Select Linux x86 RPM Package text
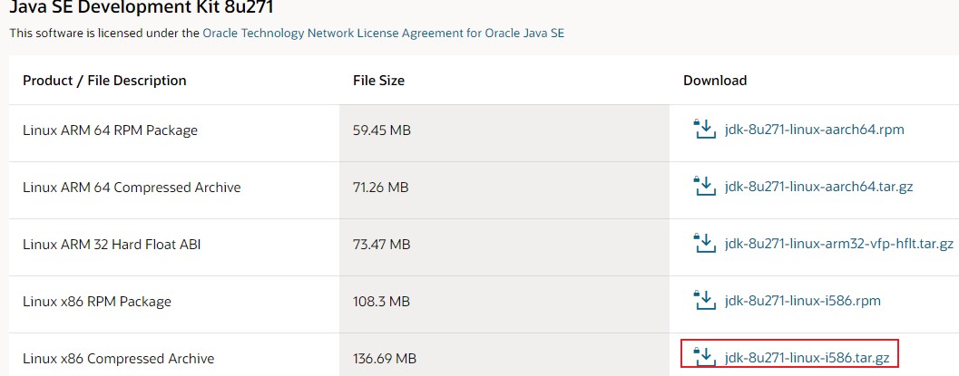 97,302
